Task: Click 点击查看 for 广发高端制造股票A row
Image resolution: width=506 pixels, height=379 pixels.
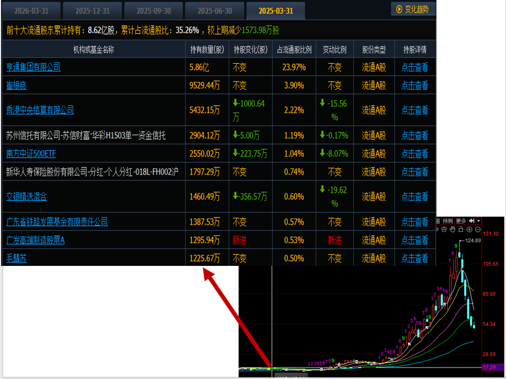Action: tap(415, 240)
